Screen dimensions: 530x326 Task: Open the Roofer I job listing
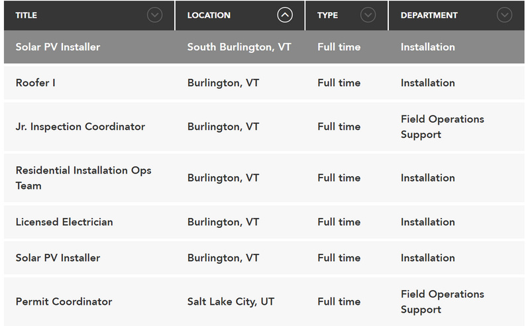(x=35, y=83)
